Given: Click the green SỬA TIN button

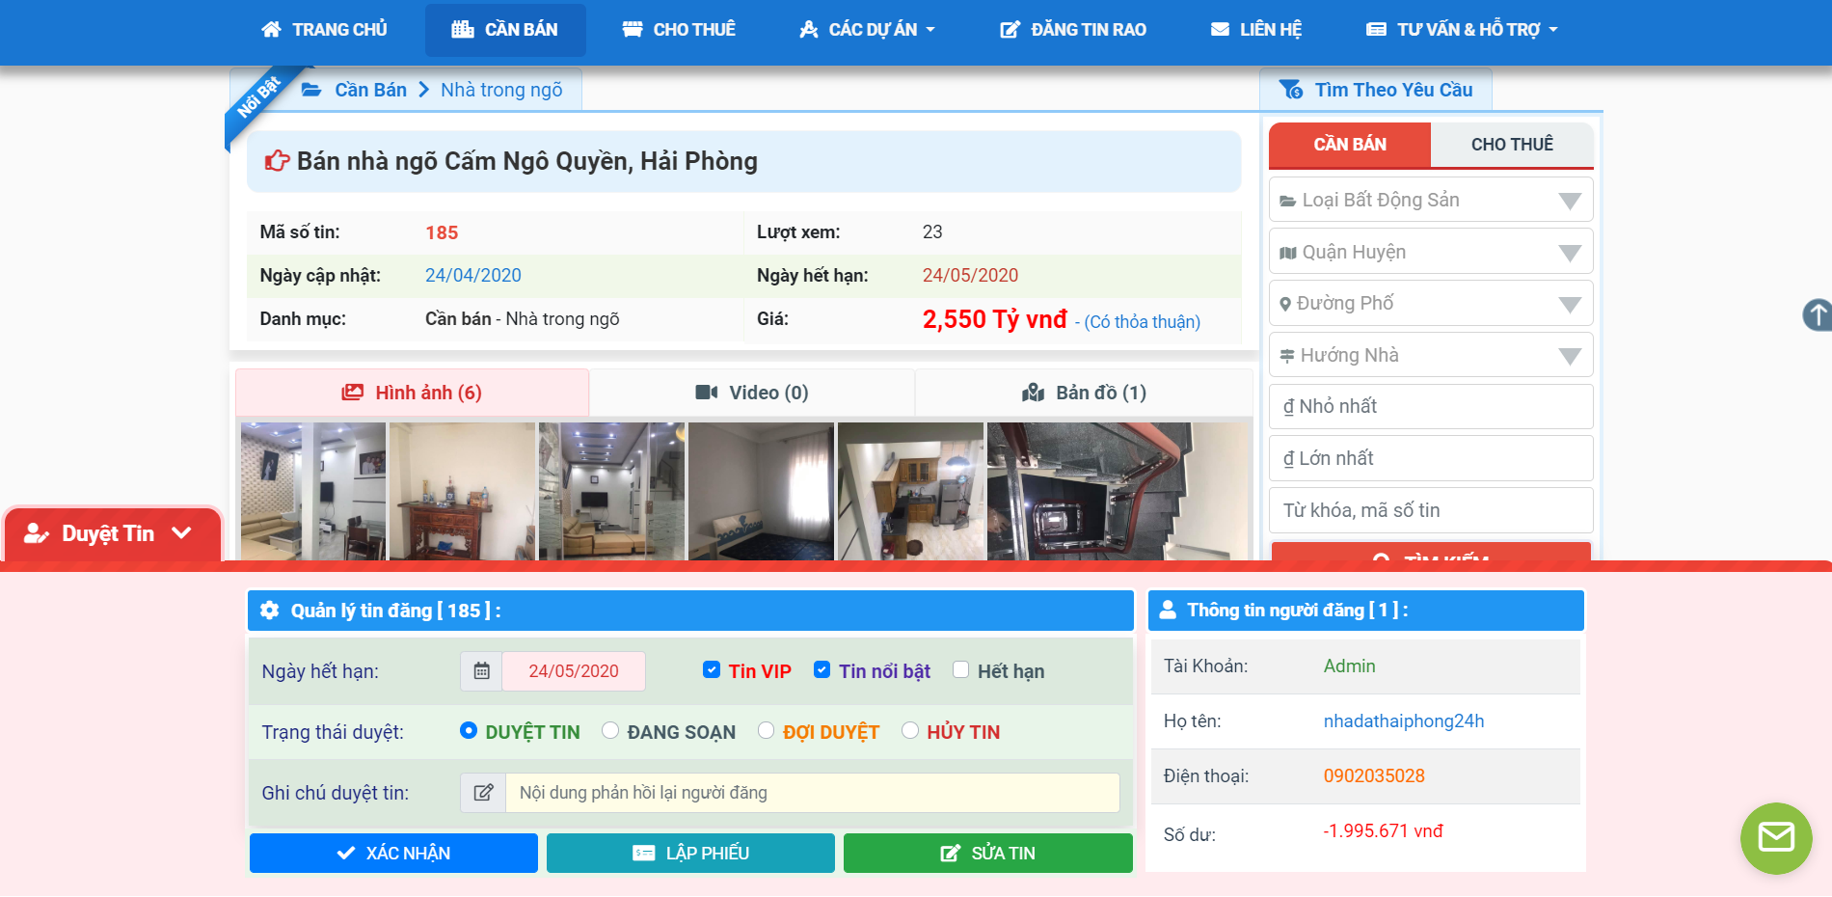Looking at the screenshot, I should [987, 854].
